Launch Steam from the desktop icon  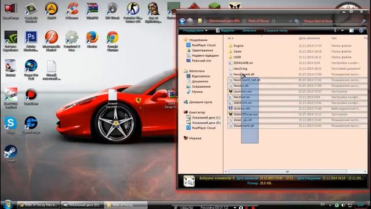tap(10, 153)
